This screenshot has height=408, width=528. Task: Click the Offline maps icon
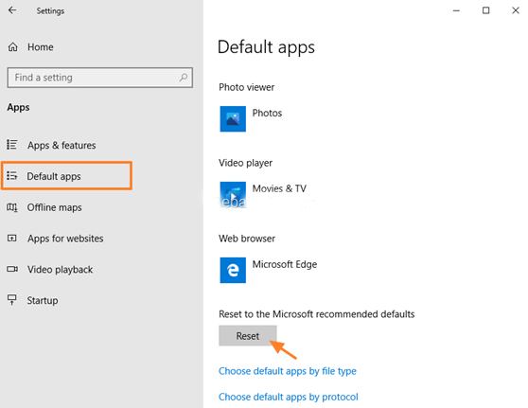[x=12, y=207]
